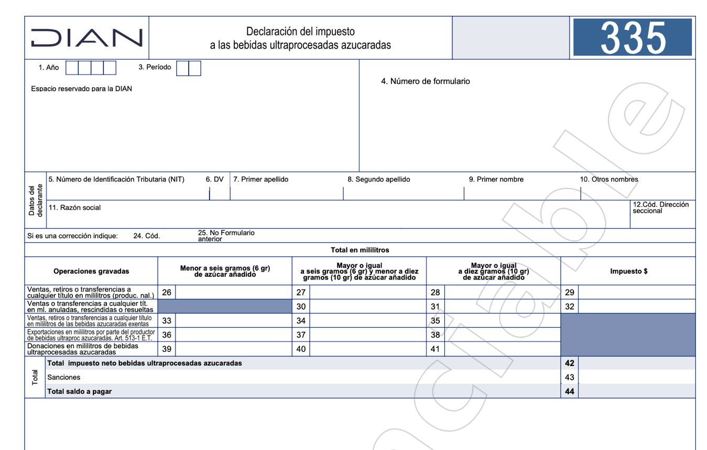Click '5. Número de Identificación Tributaria (NIT)' label
The width and height of the screenshot is (707, 450).
pyautogui.click(x=116, y=179)
